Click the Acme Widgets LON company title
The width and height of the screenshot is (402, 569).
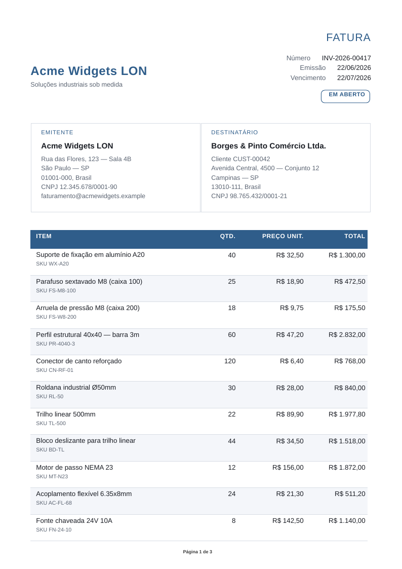(x=89, y=71)
